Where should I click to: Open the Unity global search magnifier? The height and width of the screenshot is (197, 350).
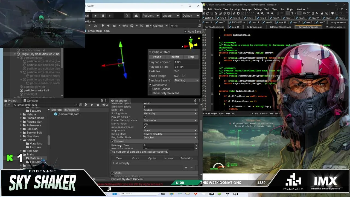point(127,16)
